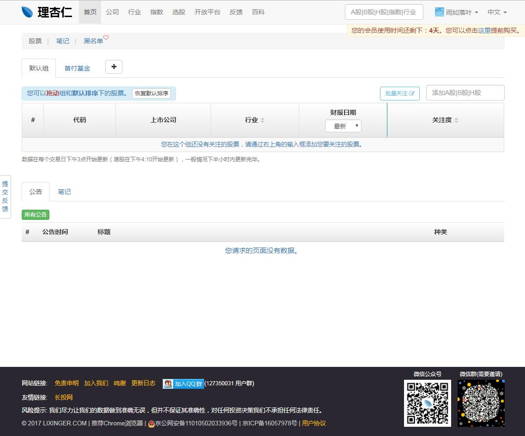Click the 京公网安备11010502033936号 link

click(x=196, y=423)
